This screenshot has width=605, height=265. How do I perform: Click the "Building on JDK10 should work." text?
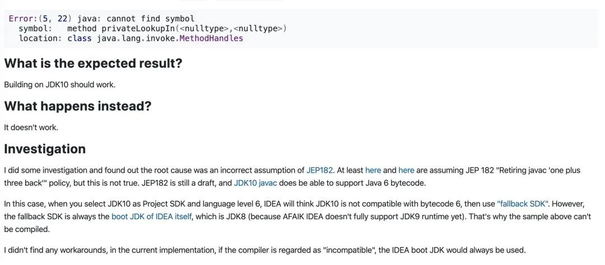click(59, 84)
